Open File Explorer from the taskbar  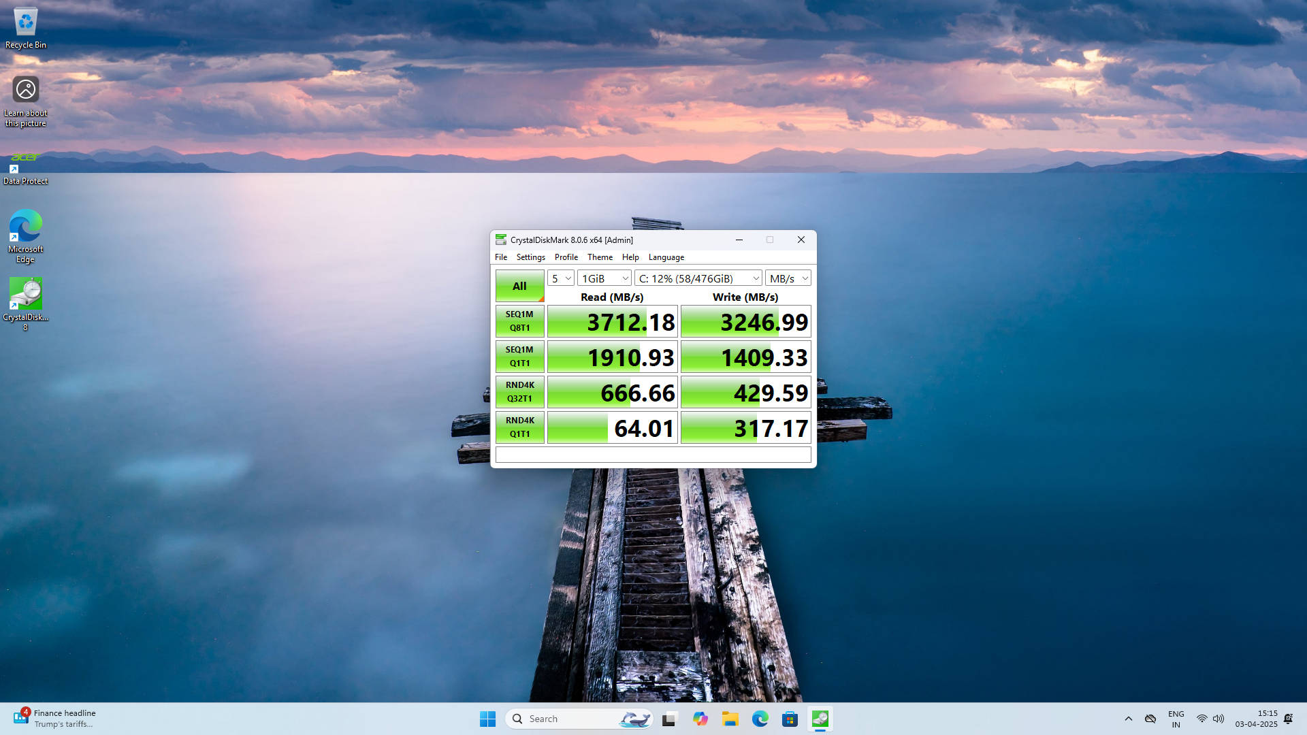[x=730, y=719]
